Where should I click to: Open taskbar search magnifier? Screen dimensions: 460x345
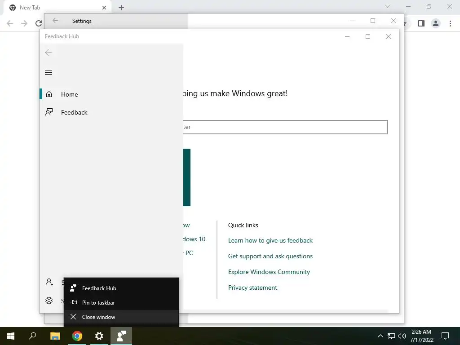tap(32, 336)
